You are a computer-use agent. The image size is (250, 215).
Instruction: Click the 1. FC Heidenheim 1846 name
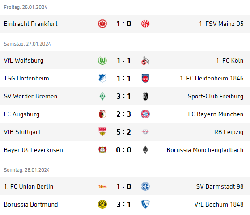[212, 78]
